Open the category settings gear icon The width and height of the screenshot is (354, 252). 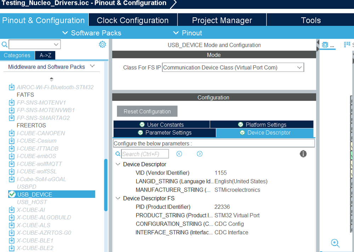coord(102,44)
